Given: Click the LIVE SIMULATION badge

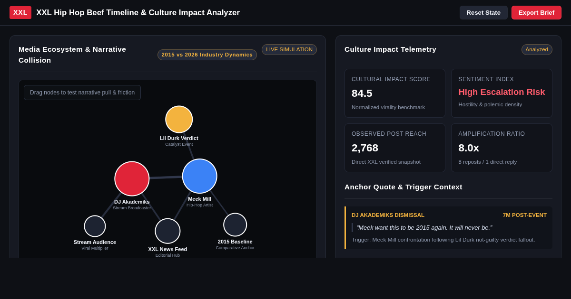Looking at the screenshot, I should pyautogui.click(x=289, y=49).
